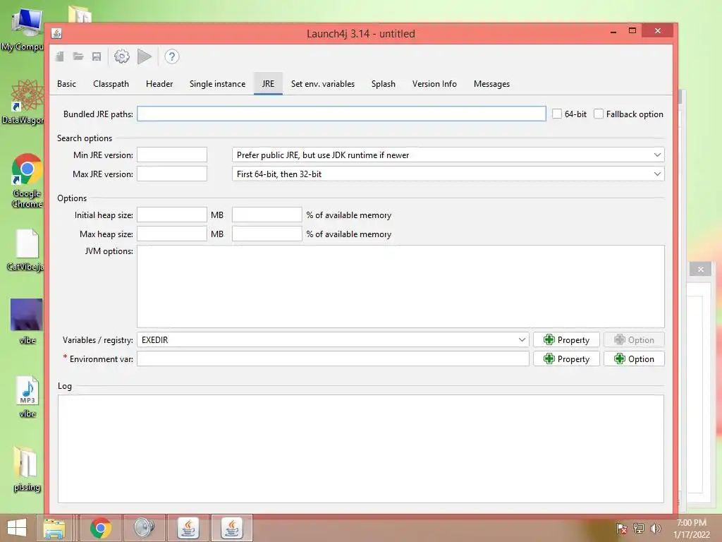Image resolution: width=722 pixels, height=542 pixels.
Task: Click the Windows Start button
Action: [17, 528]
